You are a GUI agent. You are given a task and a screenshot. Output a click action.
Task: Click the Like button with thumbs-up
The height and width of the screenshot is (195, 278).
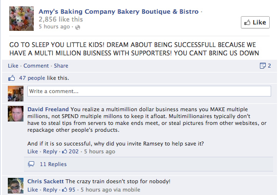click(x=255, y=23)
